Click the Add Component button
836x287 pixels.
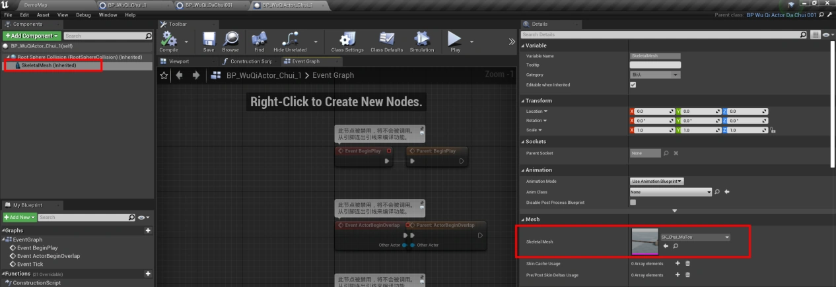pos(32,36)
